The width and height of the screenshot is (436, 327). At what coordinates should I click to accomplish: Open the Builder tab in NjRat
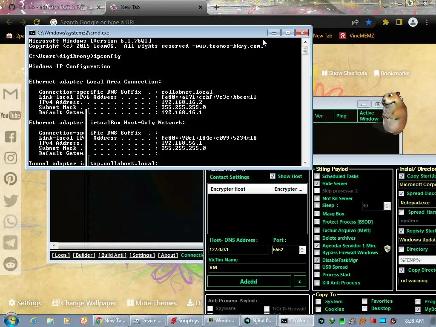tap(84, 255)
